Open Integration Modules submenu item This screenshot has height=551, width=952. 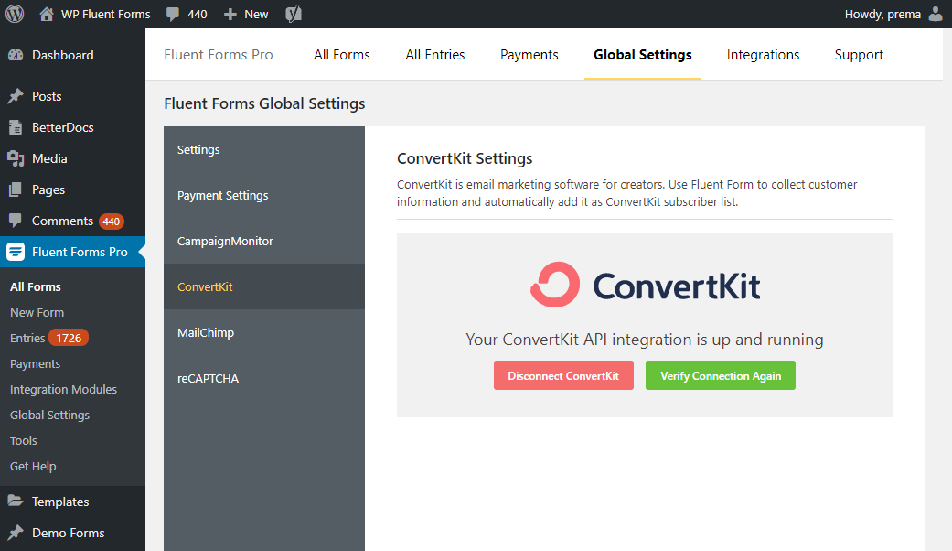coord(63,389)
